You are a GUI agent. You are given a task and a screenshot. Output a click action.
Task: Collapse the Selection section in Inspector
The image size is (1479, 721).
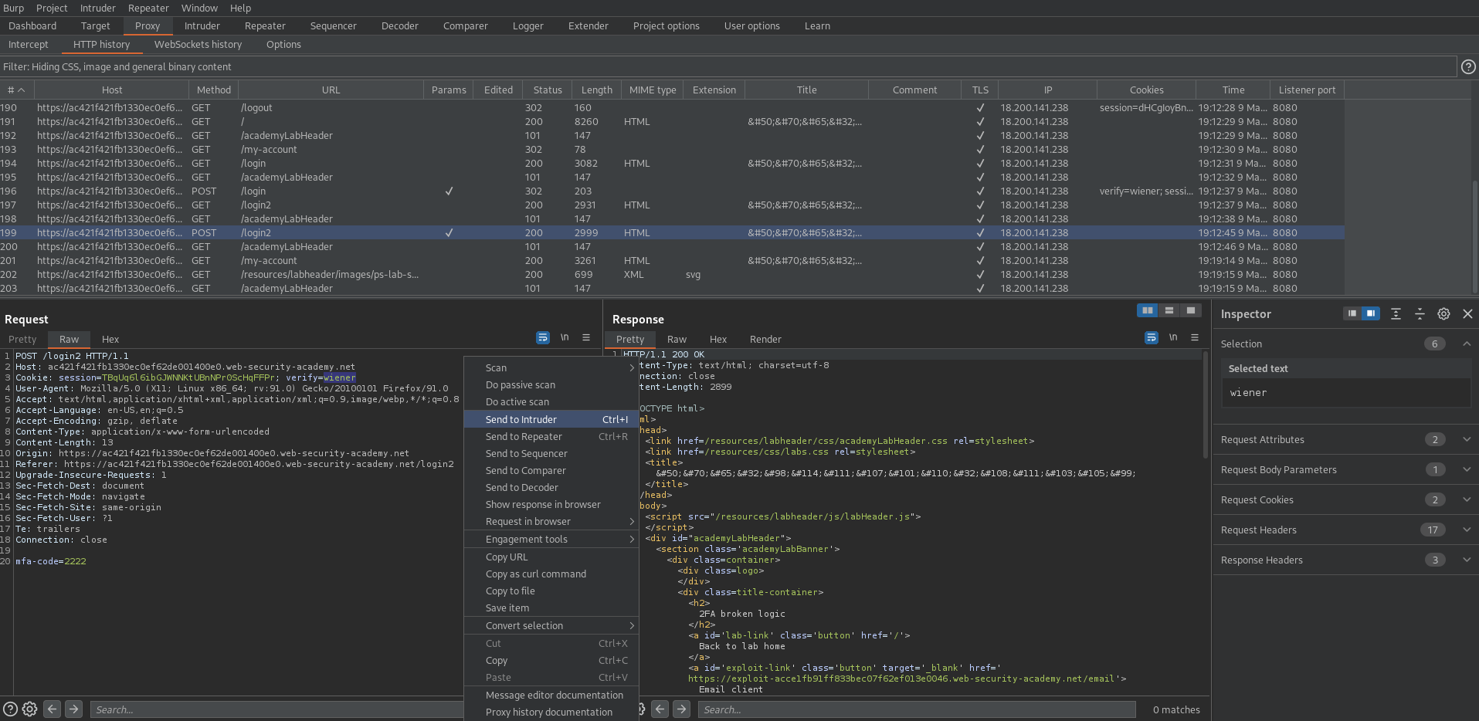click(1466, 344)
